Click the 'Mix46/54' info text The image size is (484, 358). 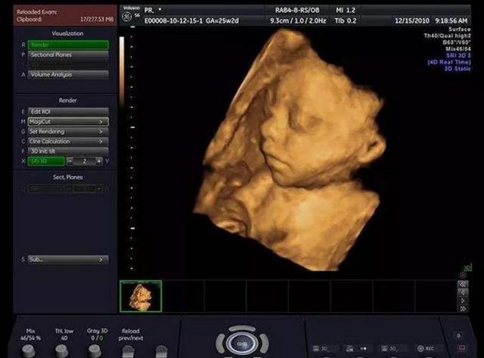458,49
